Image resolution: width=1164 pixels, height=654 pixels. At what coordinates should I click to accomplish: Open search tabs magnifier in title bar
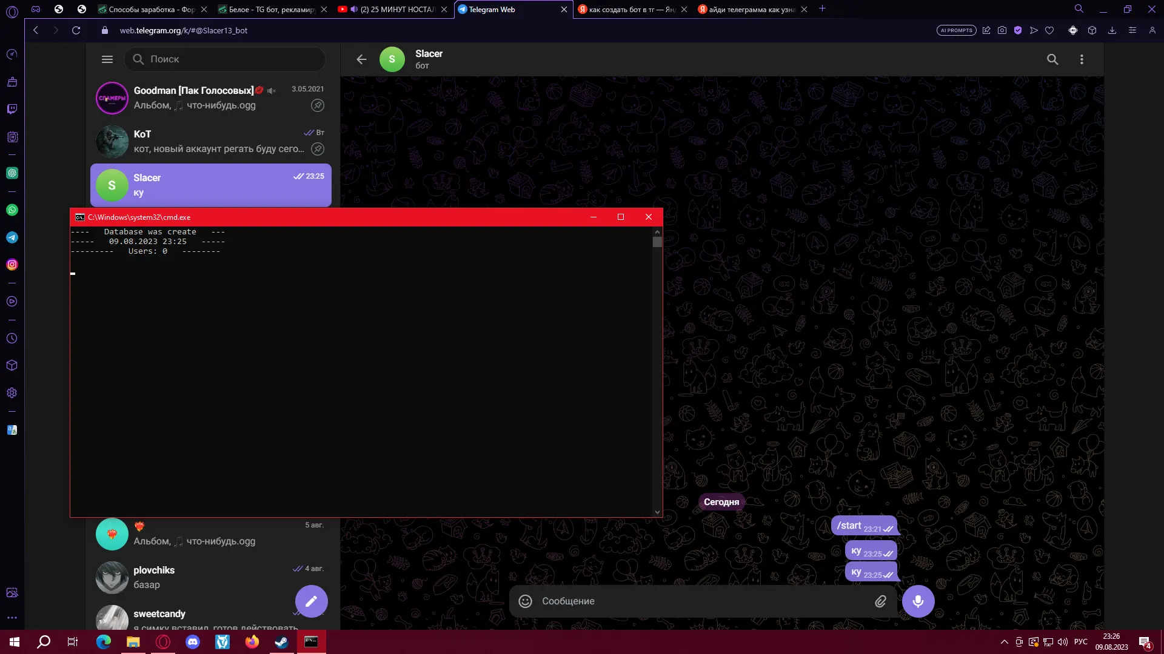[x=1079, y=8]
